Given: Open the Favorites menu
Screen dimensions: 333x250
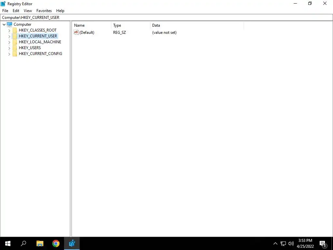Looking at the screenshot, I should click(x=44, y=11).
